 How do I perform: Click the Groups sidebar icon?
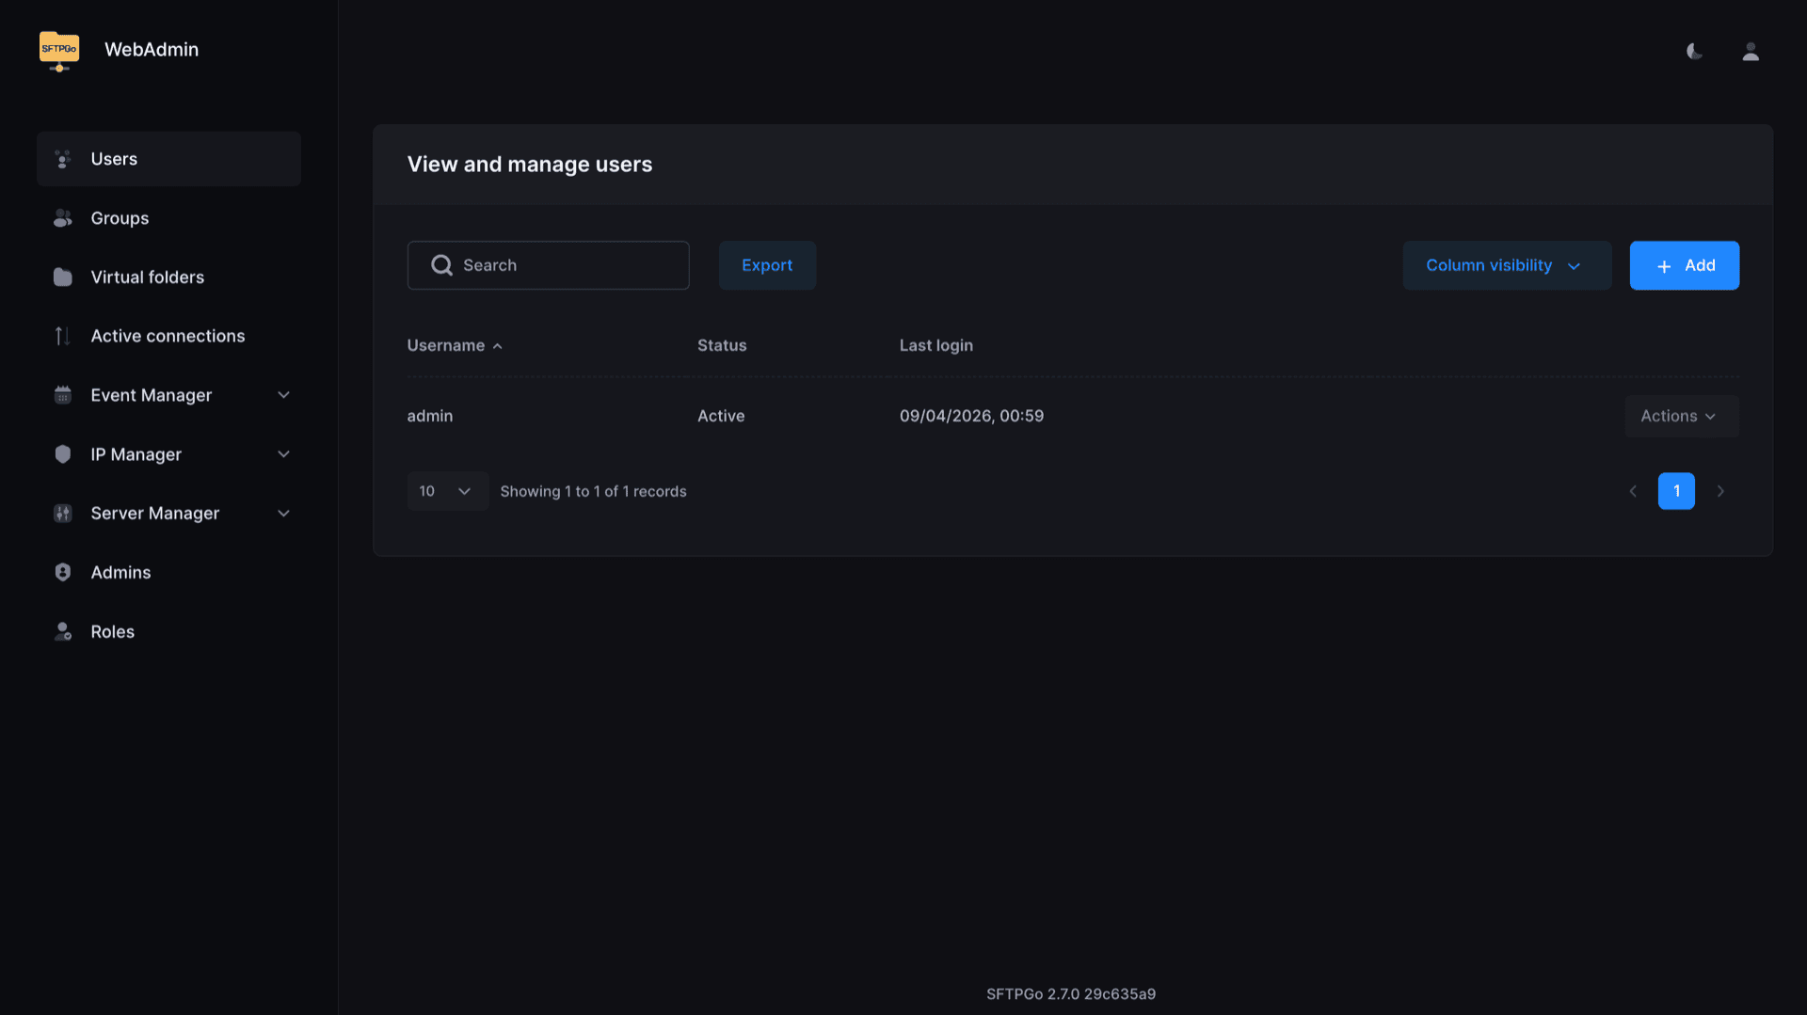coord(63,218)
